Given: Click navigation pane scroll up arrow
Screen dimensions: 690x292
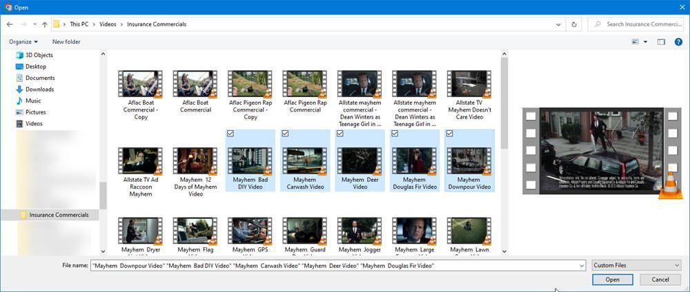Looking at the screenshot, I should click(x=103, y=54).
